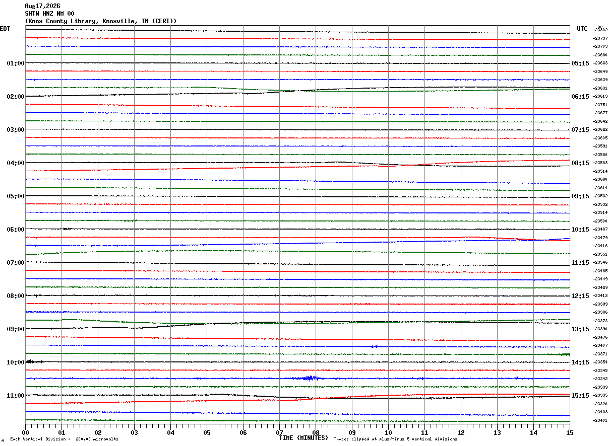Click the '13:15' UTC time label
The image size is (610, 446).
tap(580, 329)
